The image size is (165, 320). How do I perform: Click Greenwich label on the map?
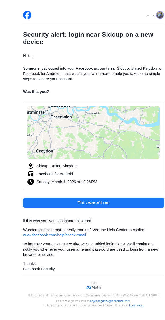(61, 117)
